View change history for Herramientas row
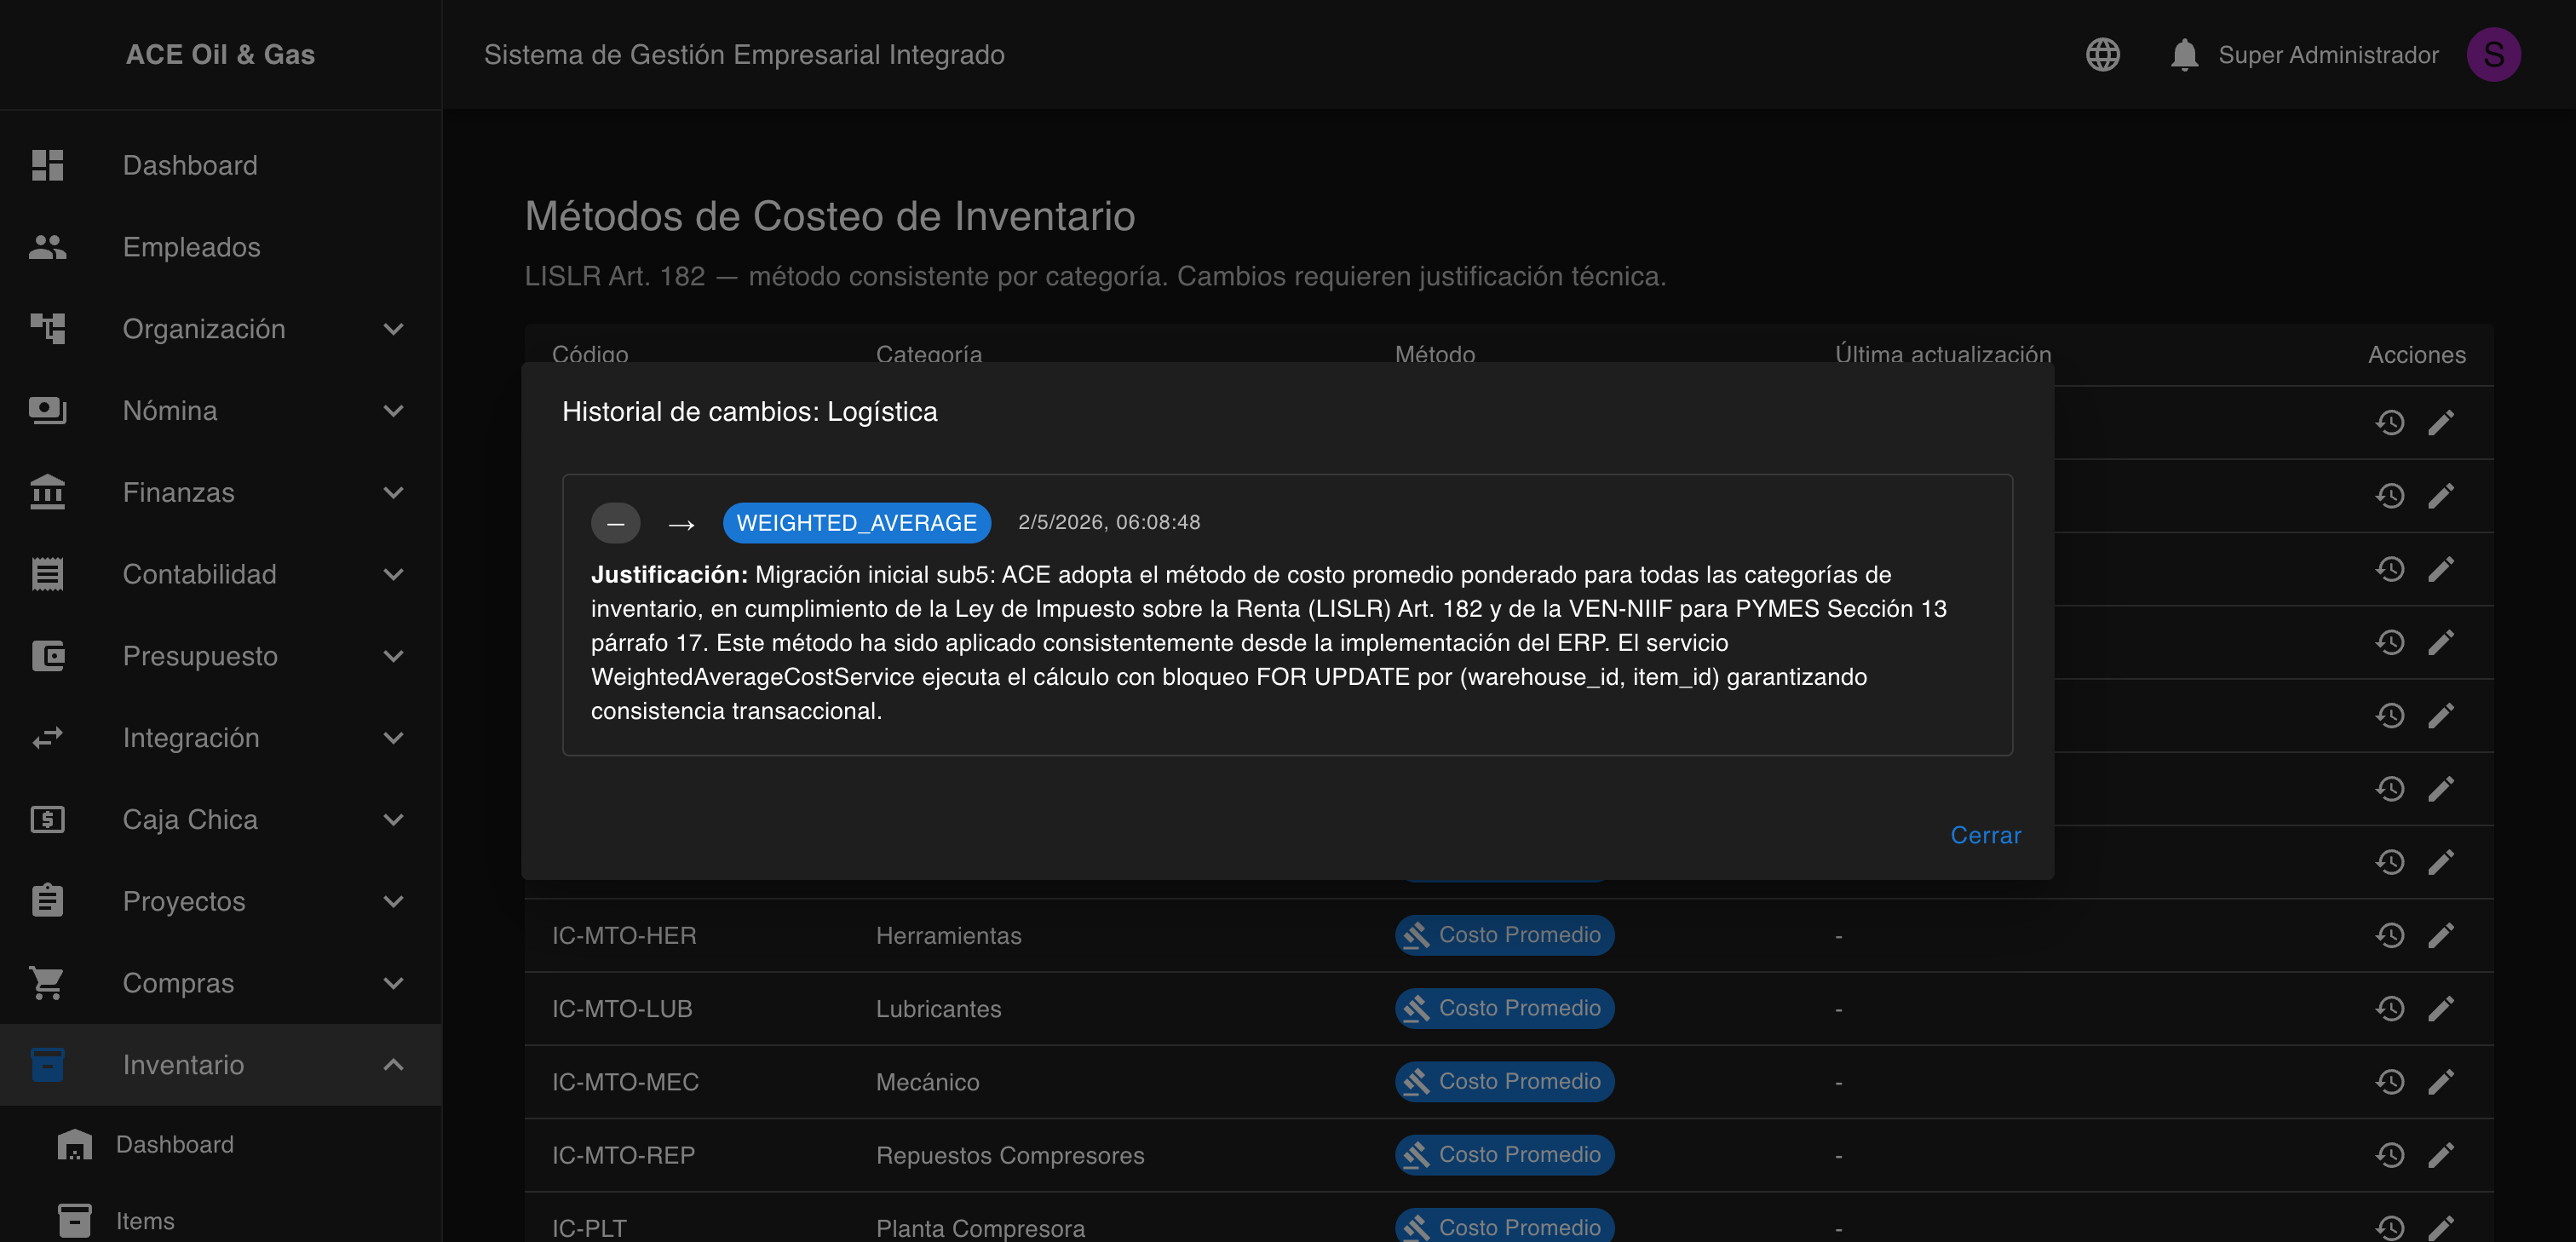Viewport: 2576px width, 1242px height. click(x=2389, y=935)
